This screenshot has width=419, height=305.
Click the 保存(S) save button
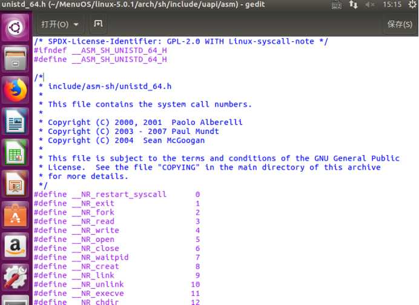click(400, 24)
